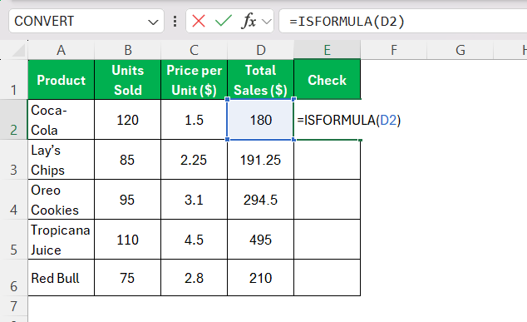Select the Lay's Chips cell
527x322 pixels.
click(x=62, y=160)
